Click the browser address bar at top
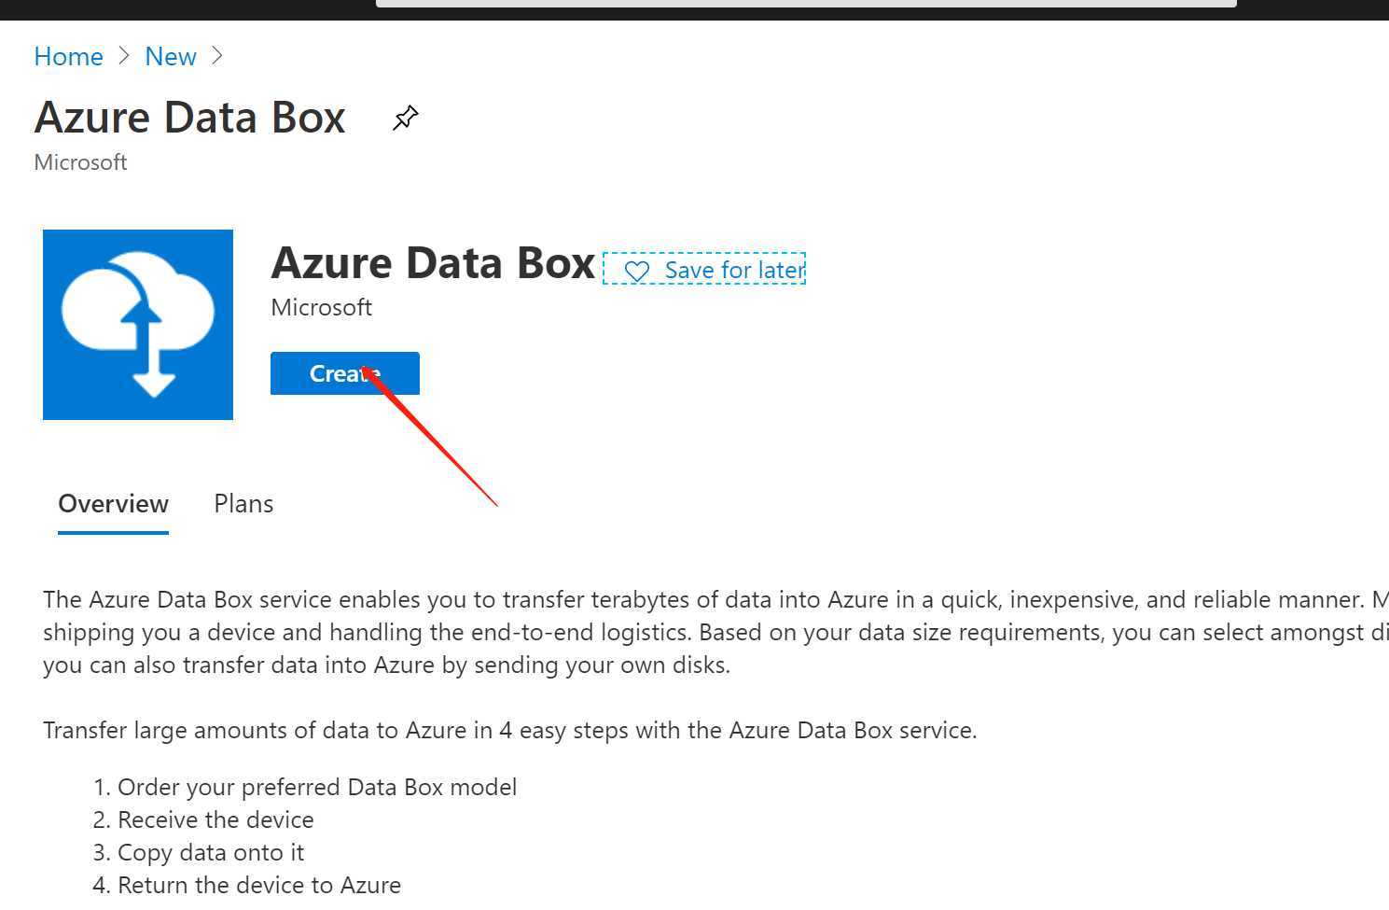1389x910 pixels. (x=806, y=4)
